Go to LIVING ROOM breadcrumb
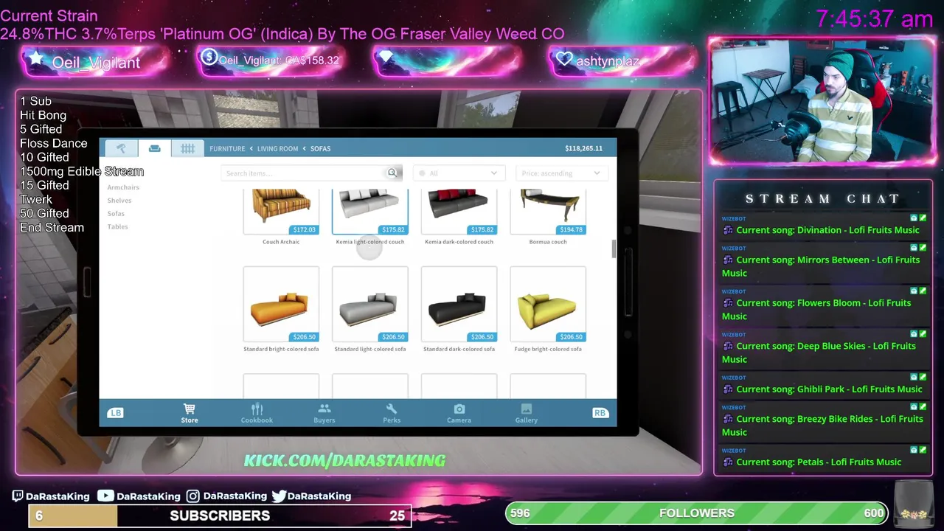 [x=277, y=149]
